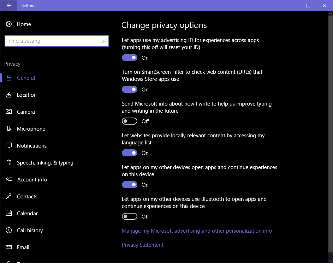Screen dimensions: 333x263
Task: Navigate back with the arrow
Action: (8, 5)
